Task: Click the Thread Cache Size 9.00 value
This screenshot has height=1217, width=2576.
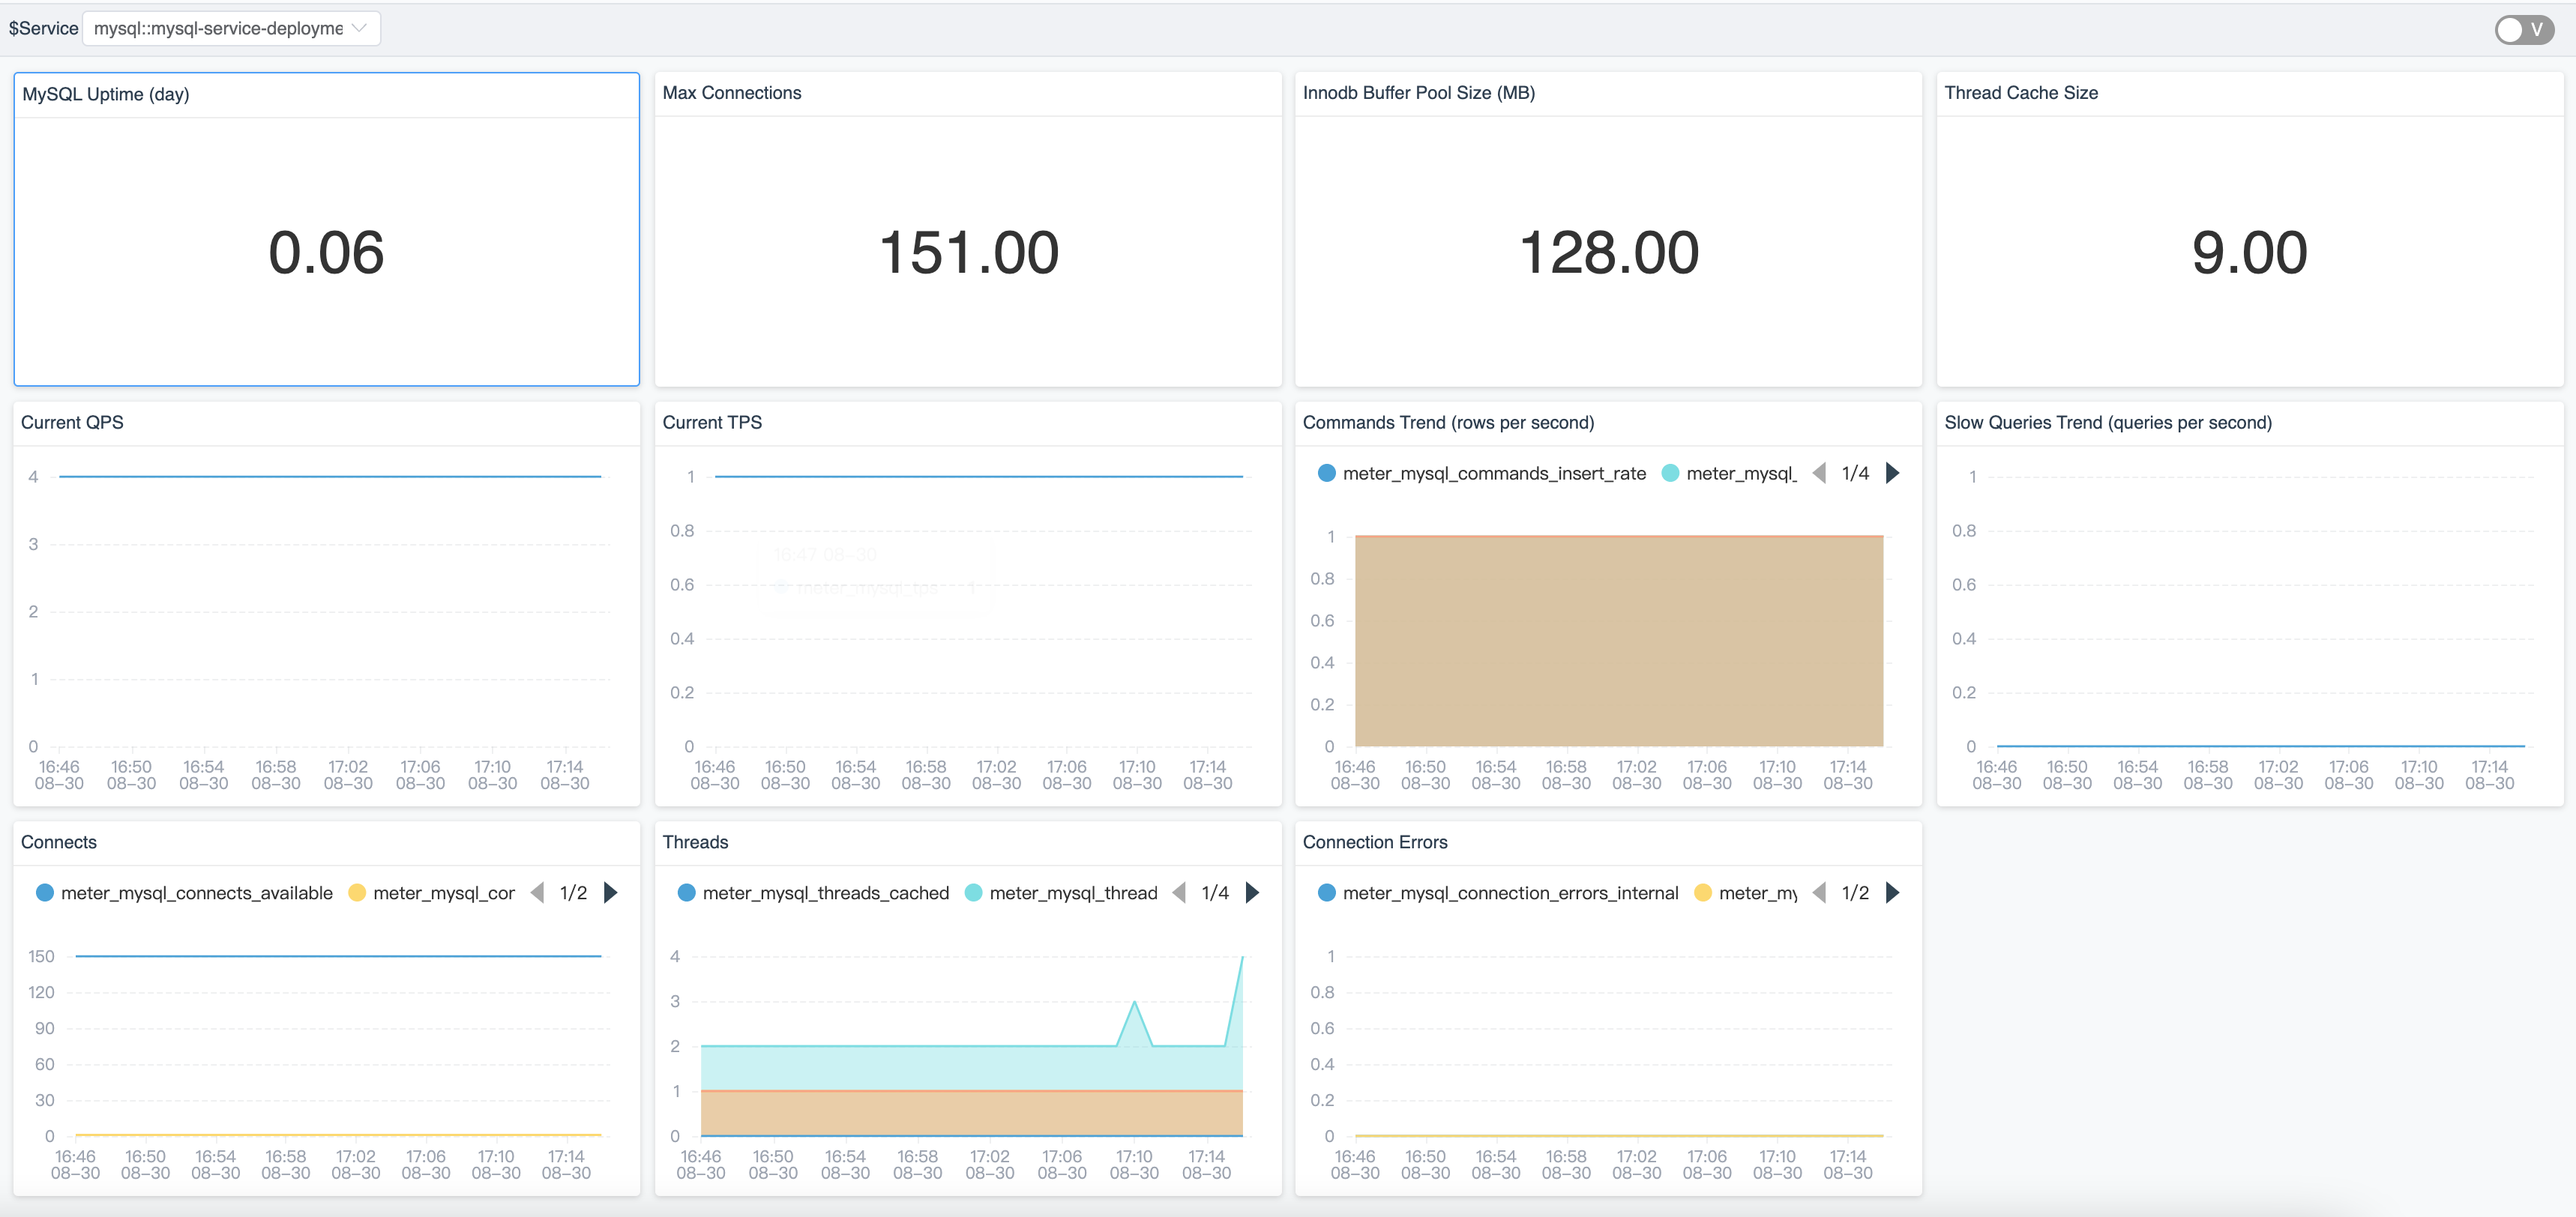Action: pos(2249,252)
